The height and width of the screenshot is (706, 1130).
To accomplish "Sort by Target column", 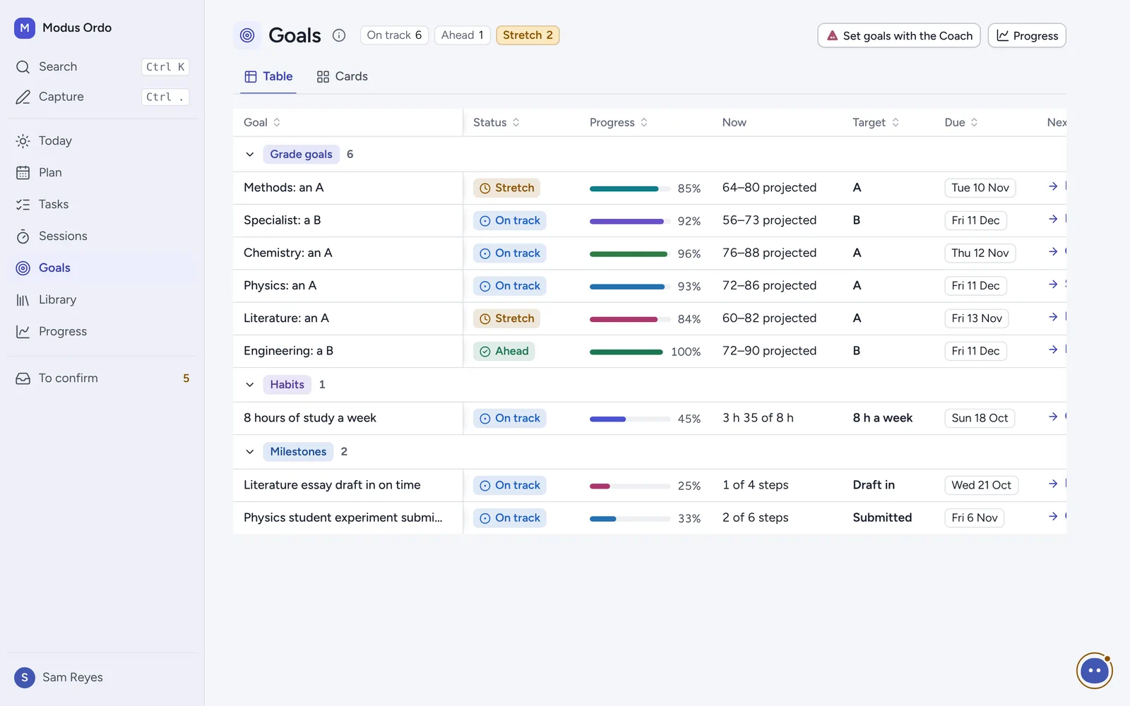I will [876, 122].
